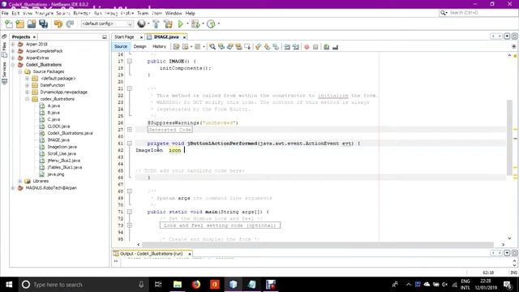Click the Shift Line Left editor icon
519x292 pixels.
pyautogui.click(x=287, y=47)
